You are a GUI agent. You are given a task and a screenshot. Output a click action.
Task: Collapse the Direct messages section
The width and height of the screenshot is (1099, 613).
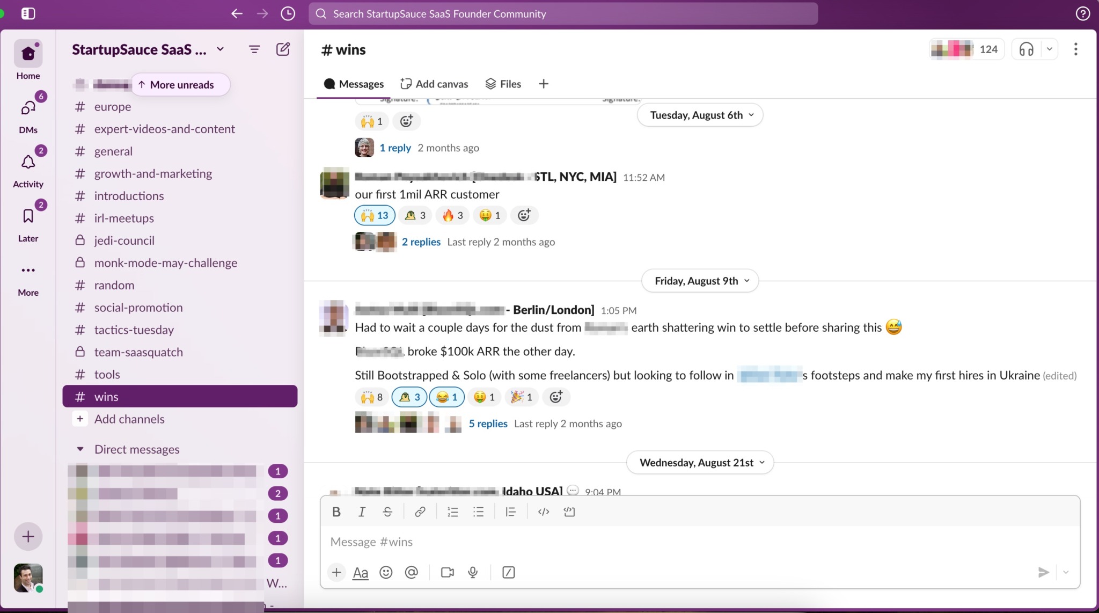tap(80, 449)
